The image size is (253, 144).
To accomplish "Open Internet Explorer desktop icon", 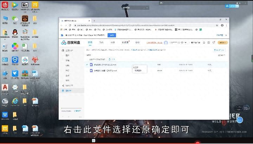I will (x=15, y=101).
